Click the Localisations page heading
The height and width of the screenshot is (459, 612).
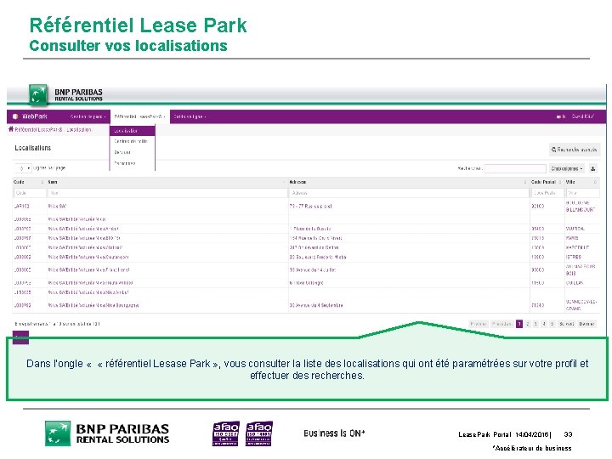(x=33, y=148)
